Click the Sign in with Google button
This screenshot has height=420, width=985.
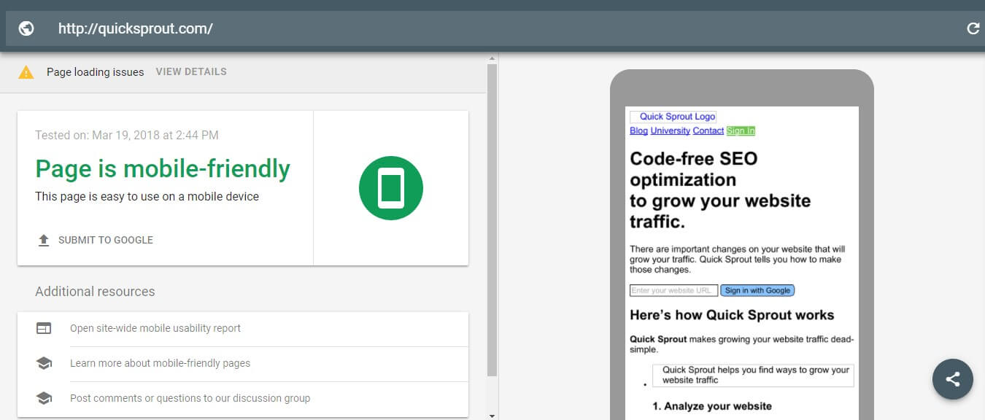point(757,290)
